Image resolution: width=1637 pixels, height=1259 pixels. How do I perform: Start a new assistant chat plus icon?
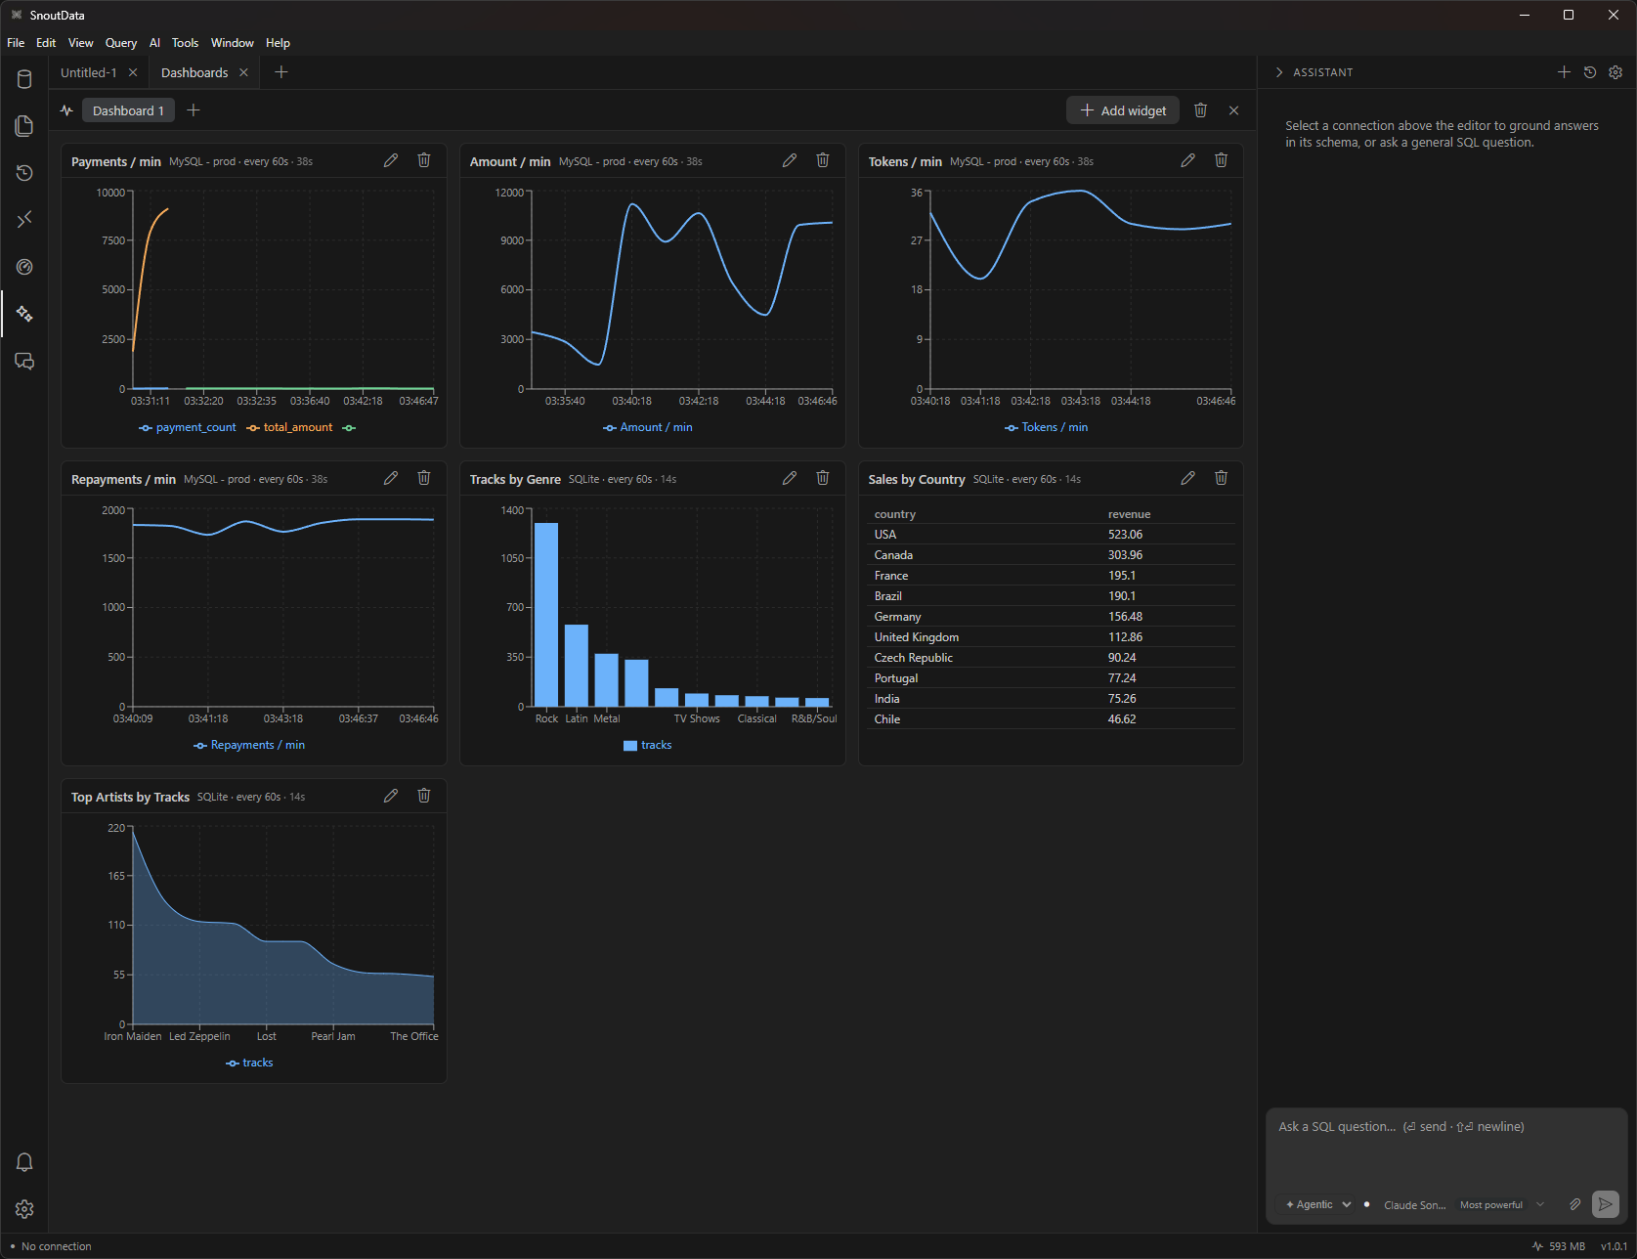(x=1564, y=72)
